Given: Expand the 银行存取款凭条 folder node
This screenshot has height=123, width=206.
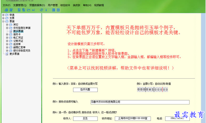Looking at the screenshot, I should [7, 51].
